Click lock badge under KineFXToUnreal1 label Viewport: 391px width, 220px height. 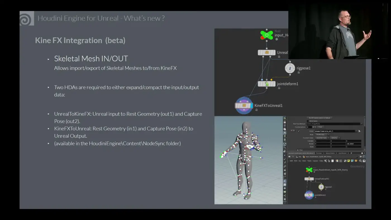coord(256,110)
